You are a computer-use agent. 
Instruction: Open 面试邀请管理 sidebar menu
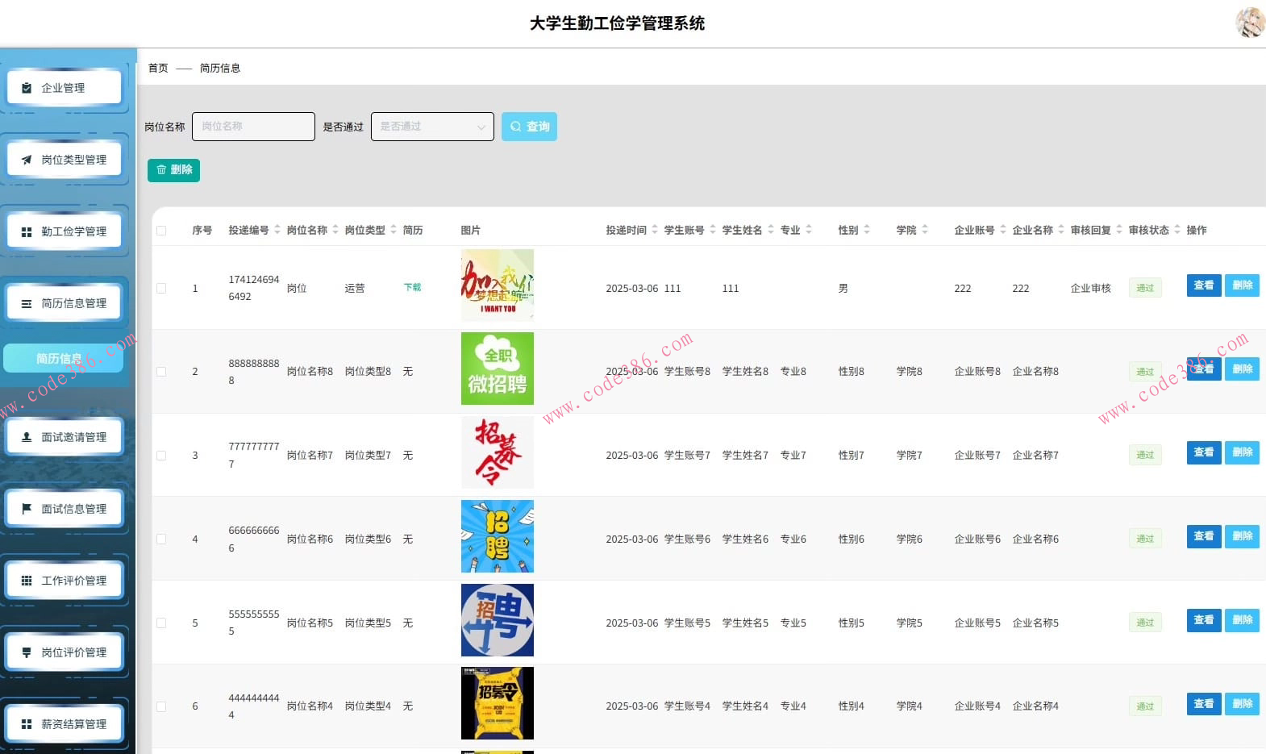point(65,437)
